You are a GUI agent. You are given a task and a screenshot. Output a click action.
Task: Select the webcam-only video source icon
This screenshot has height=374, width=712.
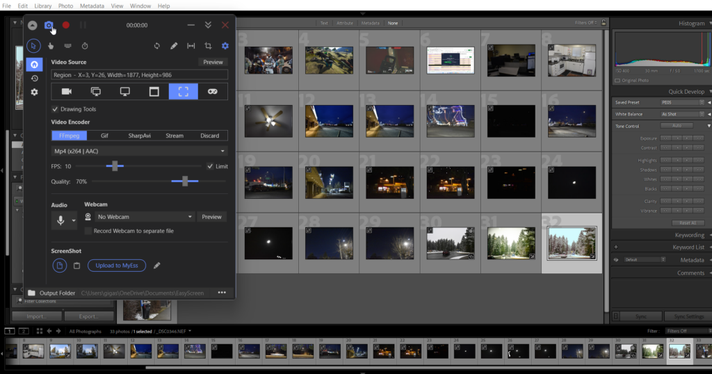(x=67, y=91)
